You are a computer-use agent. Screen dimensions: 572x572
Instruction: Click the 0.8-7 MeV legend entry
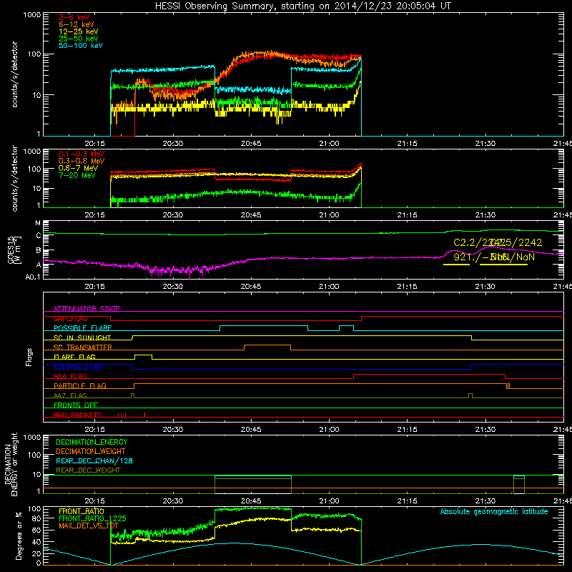[x=78, y=168]
